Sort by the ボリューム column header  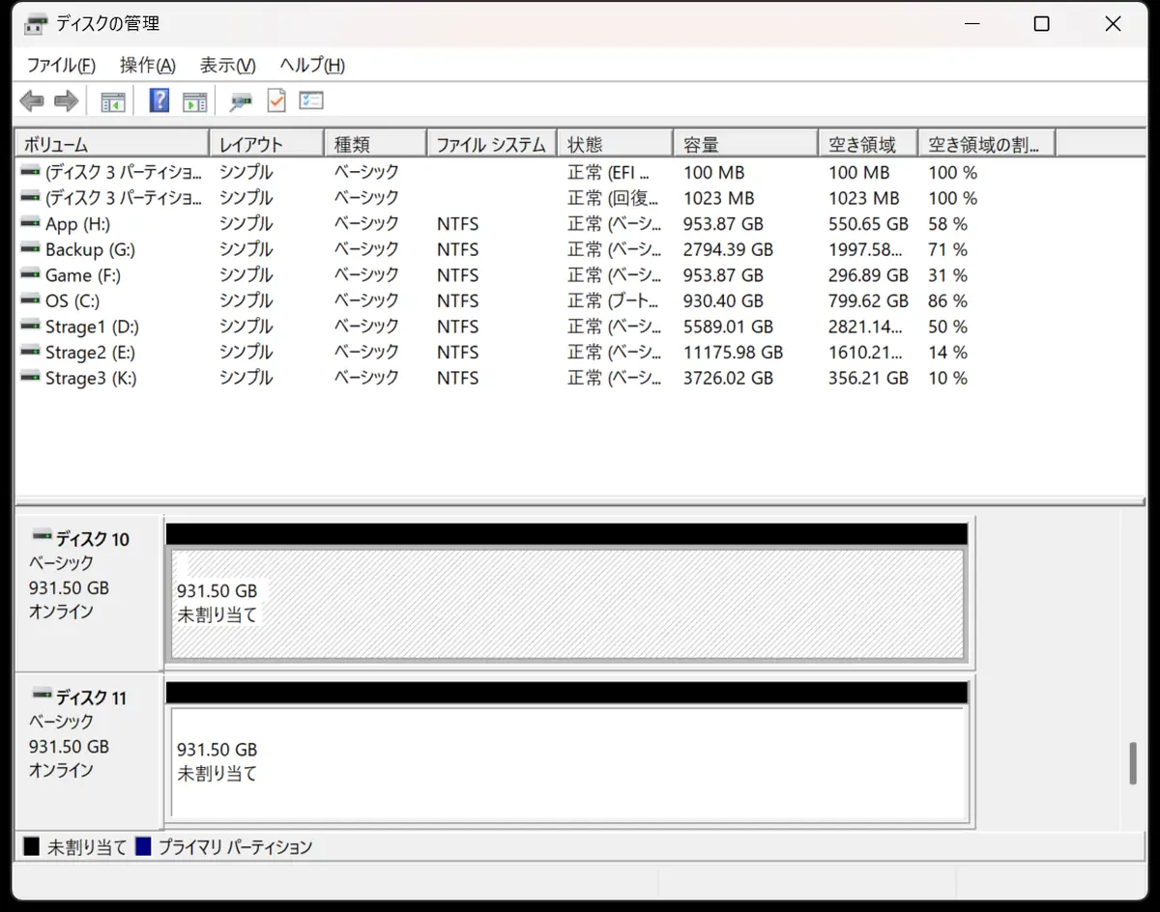pyautogui.click(x=112, y=144)
